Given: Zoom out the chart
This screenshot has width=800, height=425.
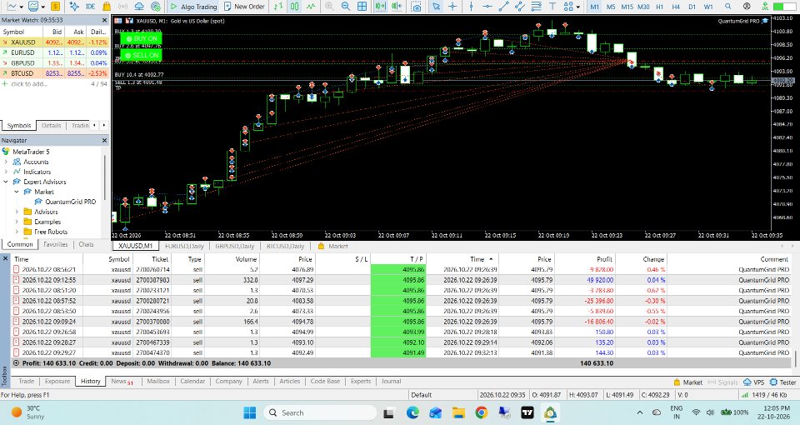Looking at the screenshot, I should coord(345,6).
